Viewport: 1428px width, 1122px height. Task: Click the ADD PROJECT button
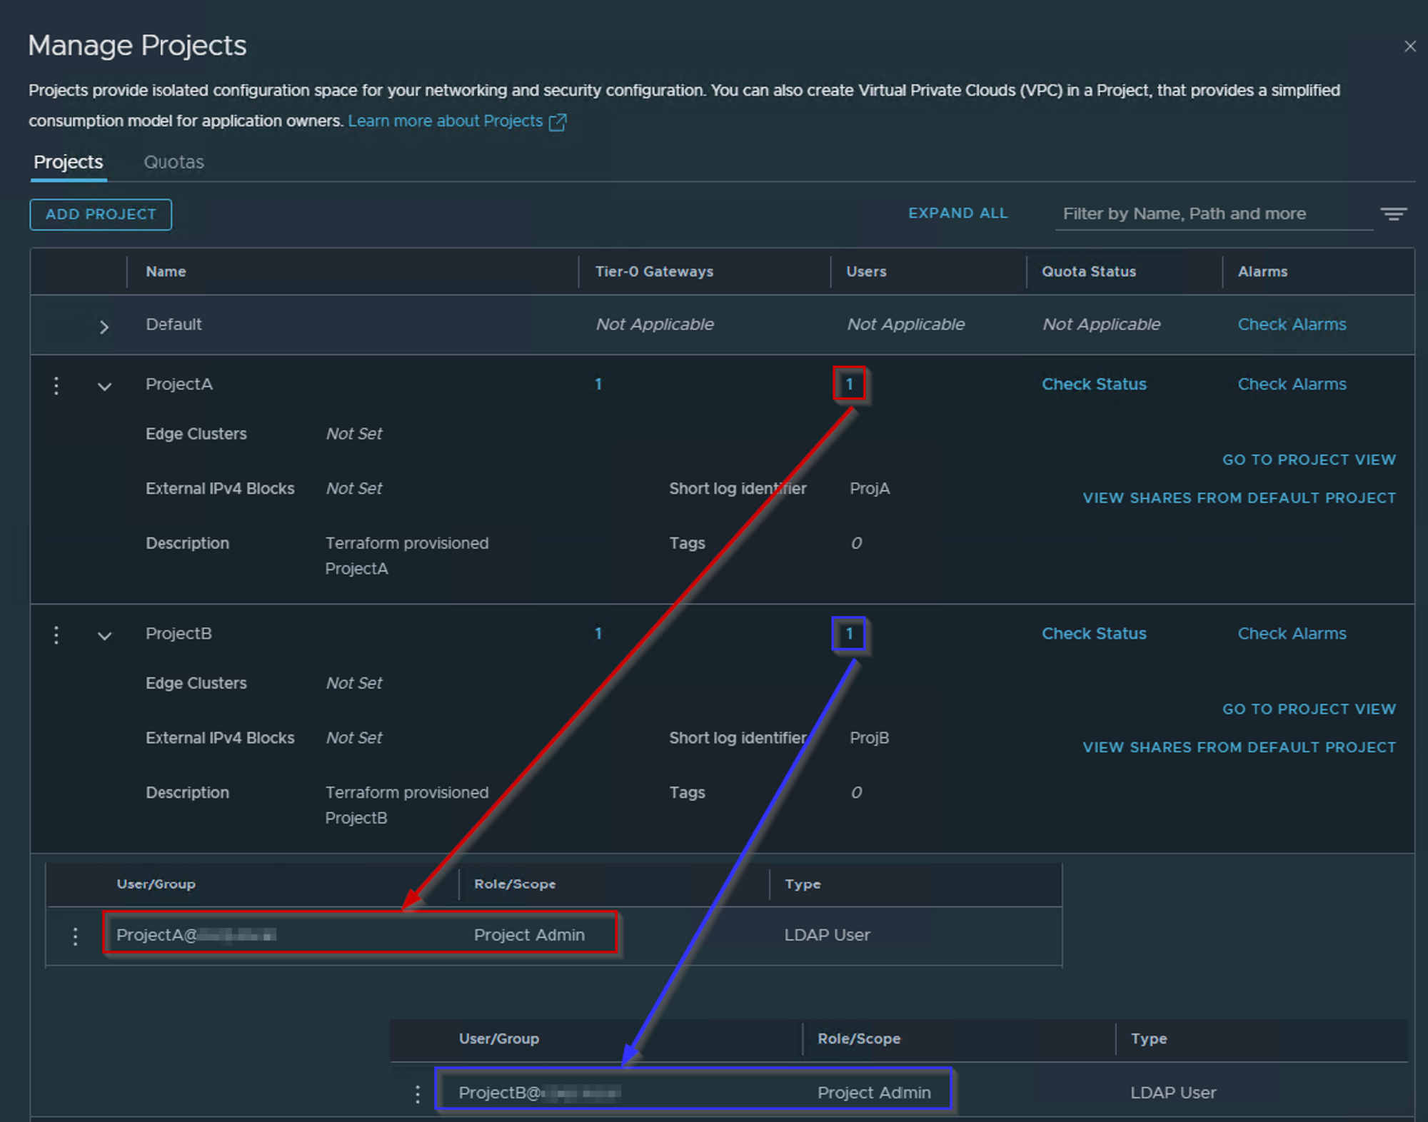pyautogui.click(x=101, y=214)
